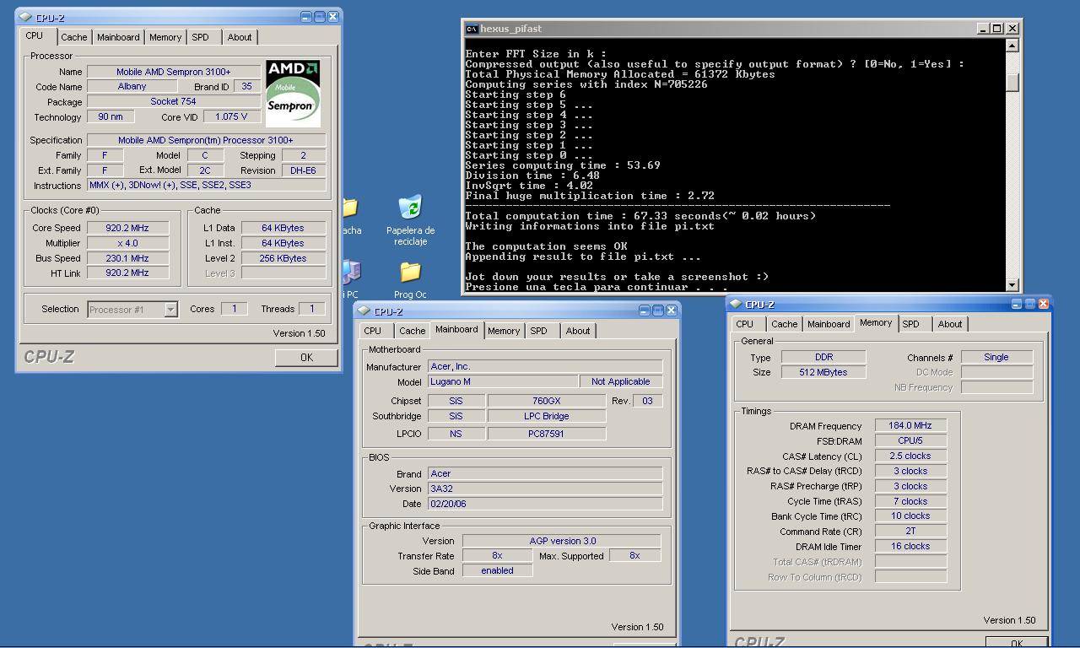
Task: Click the Model Lugano M field
Action: (x=503, y=381)
